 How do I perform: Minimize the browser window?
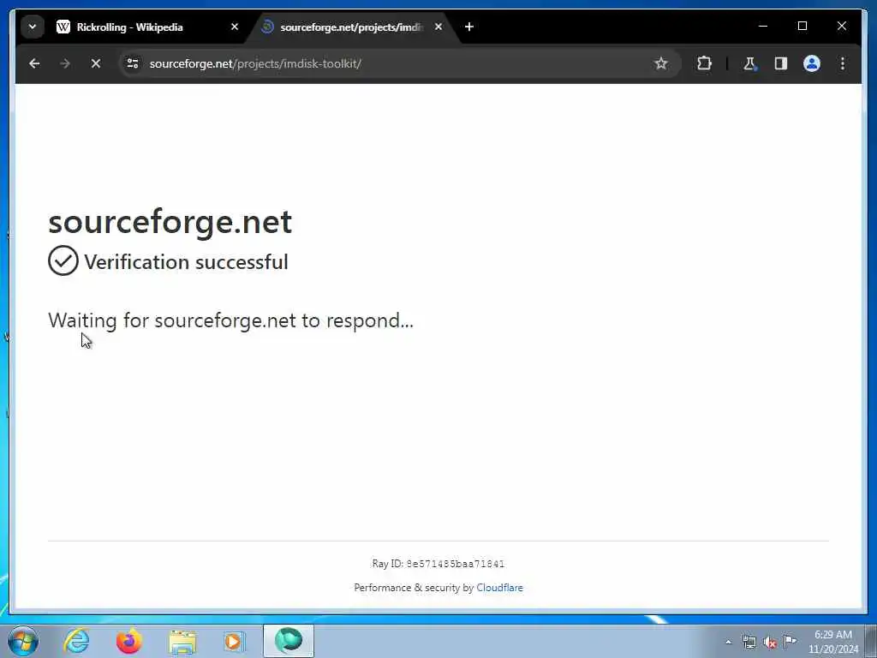(763, 26)
